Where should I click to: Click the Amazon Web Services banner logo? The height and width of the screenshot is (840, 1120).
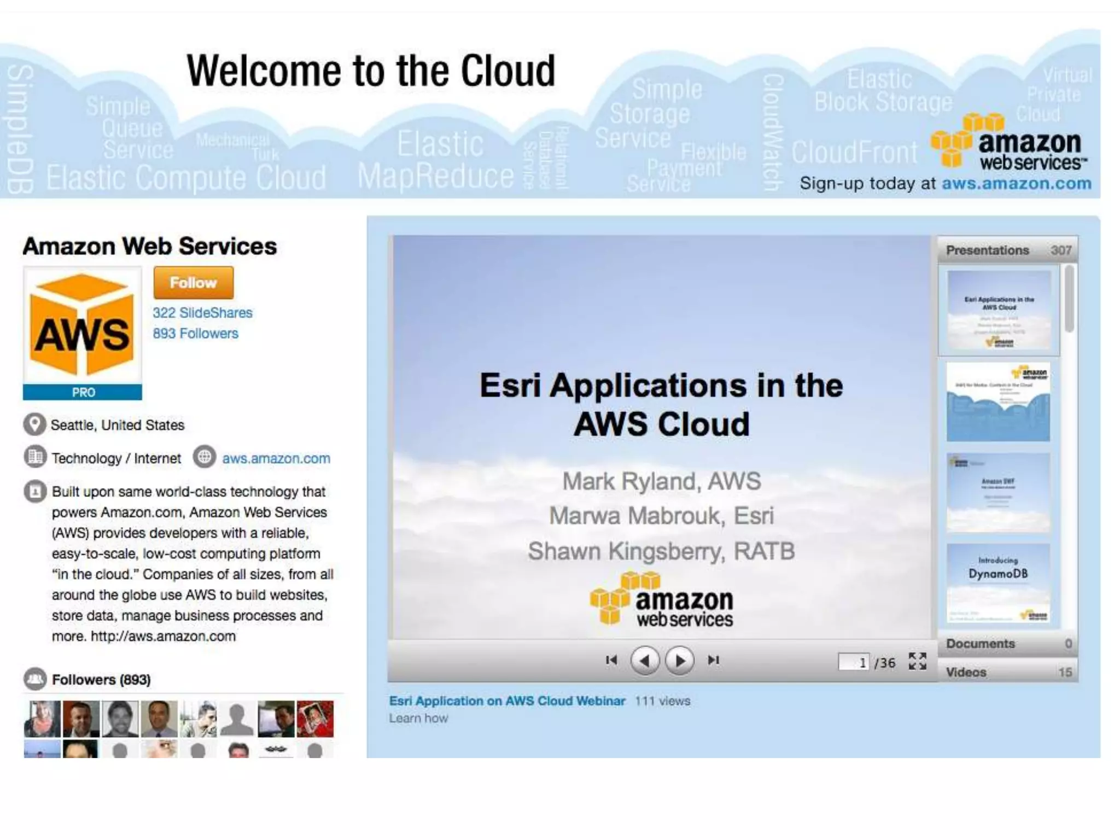click(x=1009, y=142)
